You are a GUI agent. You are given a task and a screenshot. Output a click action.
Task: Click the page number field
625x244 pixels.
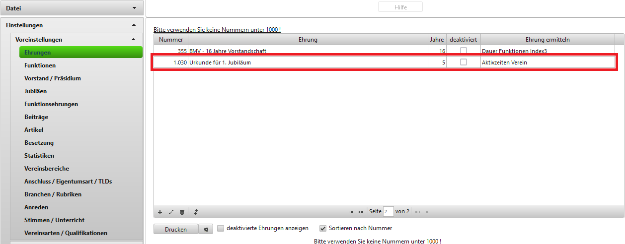(388, 212)
